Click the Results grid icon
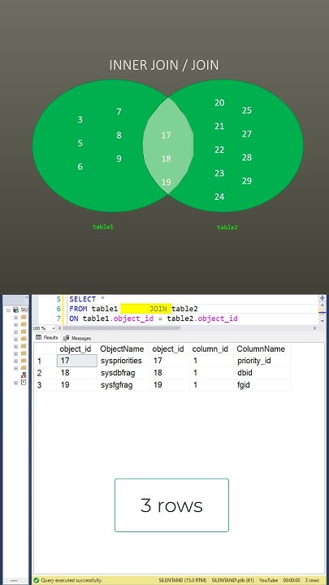Screen dimensions: 329x585 tap(38, 338)
